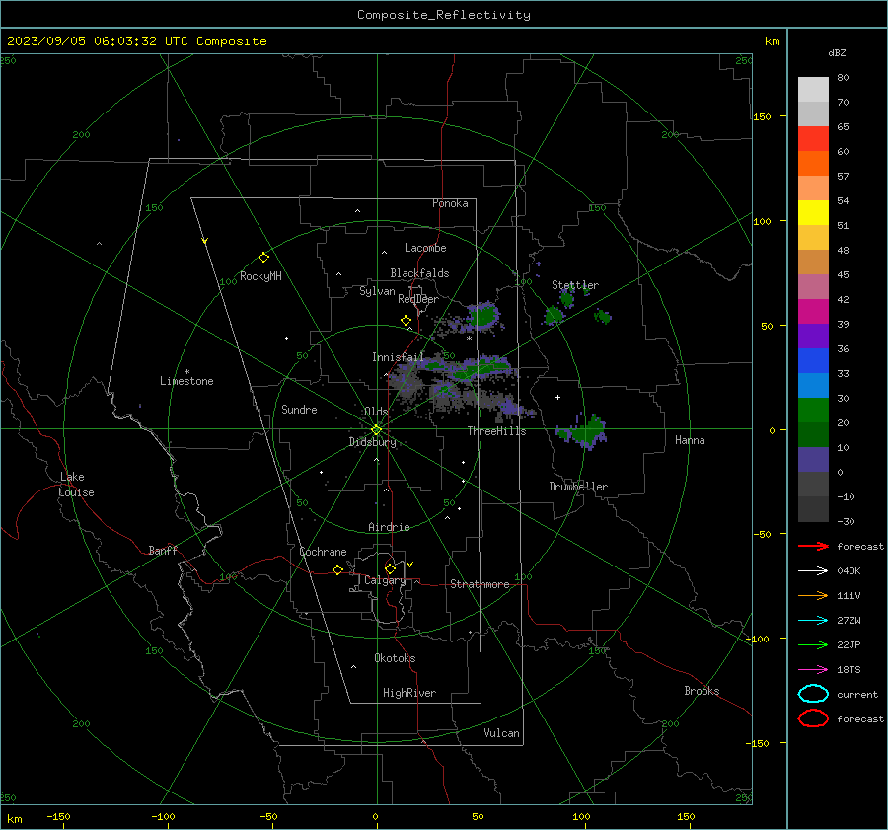Click the Calgary city label
The image size is (888, 830).
coord(385,580)
